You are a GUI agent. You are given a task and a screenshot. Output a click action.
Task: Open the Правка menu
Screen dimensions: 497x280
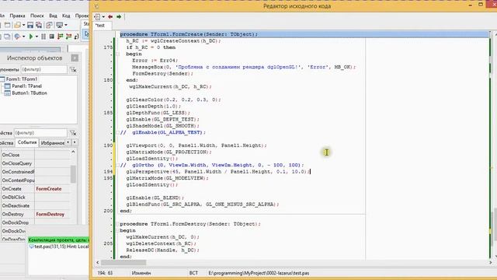coord(17,16)
